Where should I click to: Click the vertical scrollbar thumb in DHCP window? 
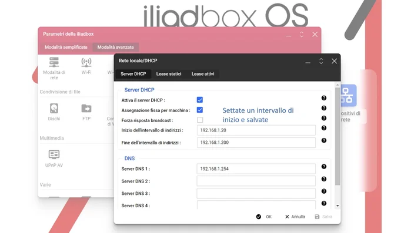coord(338,137)
